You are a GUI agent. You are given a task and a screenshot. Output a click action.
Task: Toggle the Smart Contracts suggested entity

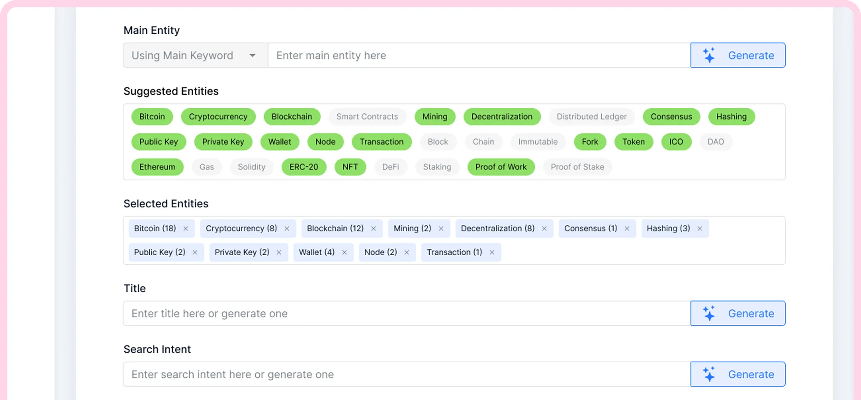367,117
